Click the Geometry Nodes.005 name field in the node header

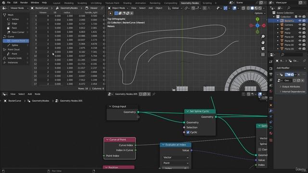pyautogui.click(x=126, y=94)
